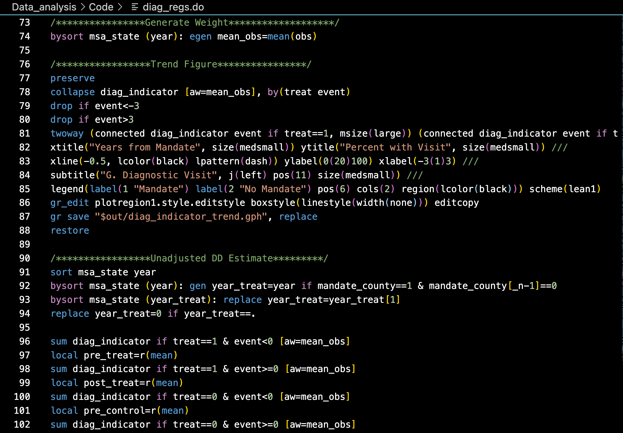623x433 pixels.
Task: Click line number 88 in the gutter
Action: tap(25, 230)
